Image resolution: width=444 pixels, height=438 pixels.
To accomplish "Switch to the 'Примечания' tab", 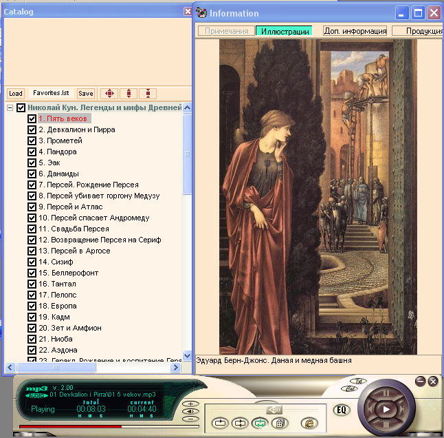I will coord(226,31).
